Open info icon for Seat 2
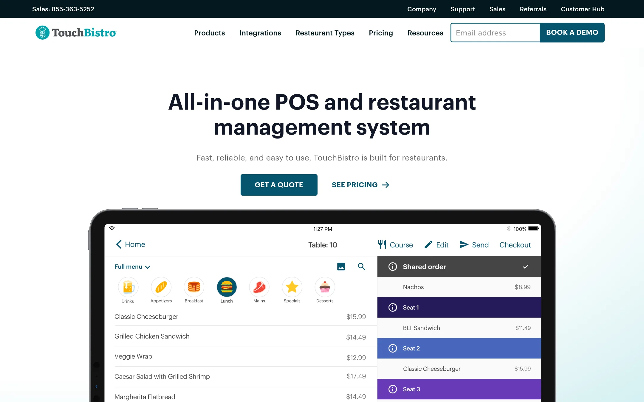644x402 pixels. (x=393, y=348)
